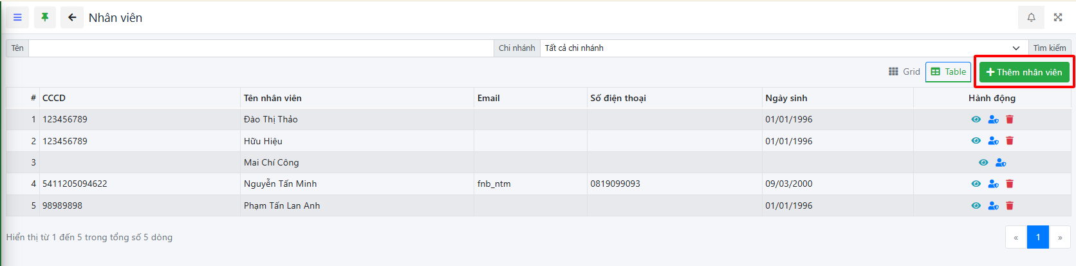The image size is (1076, 266).
Task: Click the Thêm nhân viên button
Action: coord(1024,72)
